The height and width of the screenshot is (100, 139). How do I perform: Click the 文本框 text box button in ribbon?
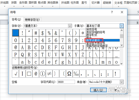click(x=118, y=4)
